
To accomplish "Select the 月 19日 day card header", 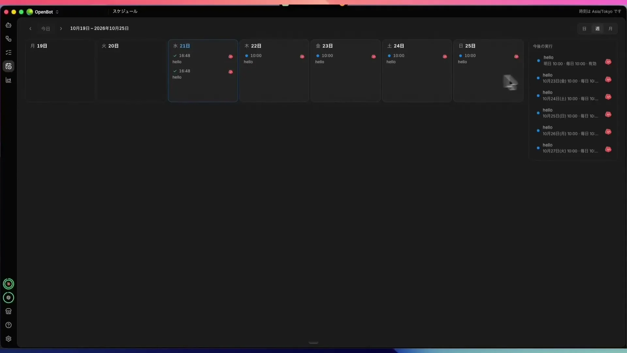I will point(39,46).
